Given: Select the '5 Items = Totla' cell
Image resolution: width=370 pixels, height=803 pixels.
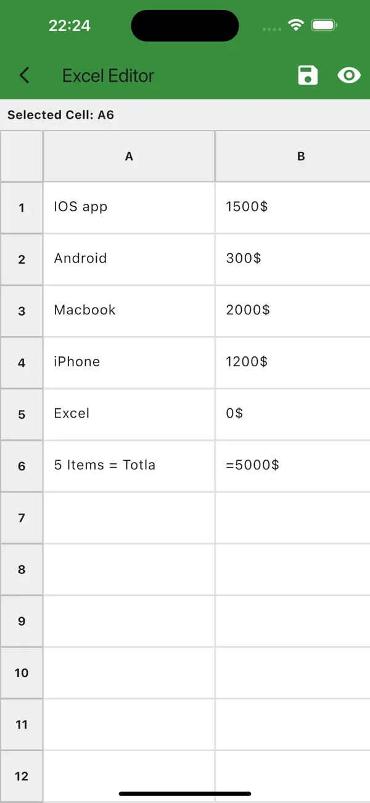Looking at the screenshot, I should point(129,466).
